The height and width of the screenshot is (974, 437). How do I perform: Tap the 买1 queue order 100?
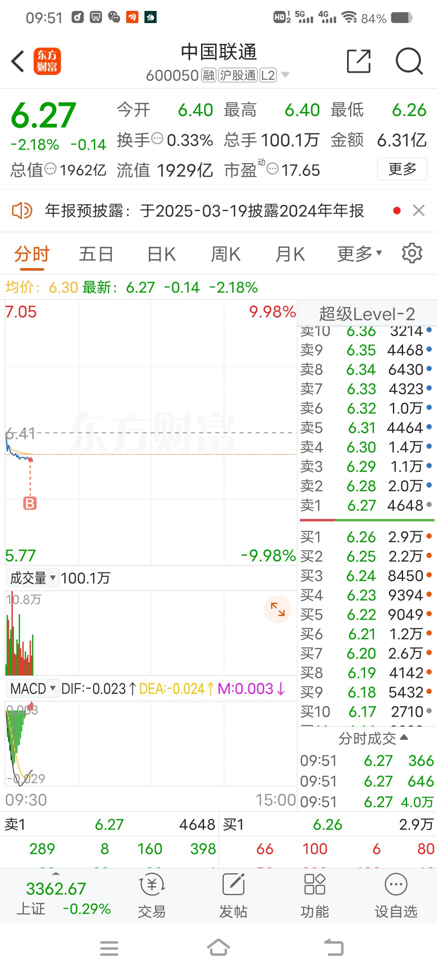315,849
